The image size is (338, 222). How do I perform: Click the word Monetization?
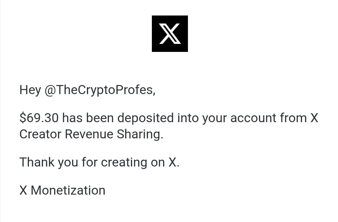pos(68,190)
